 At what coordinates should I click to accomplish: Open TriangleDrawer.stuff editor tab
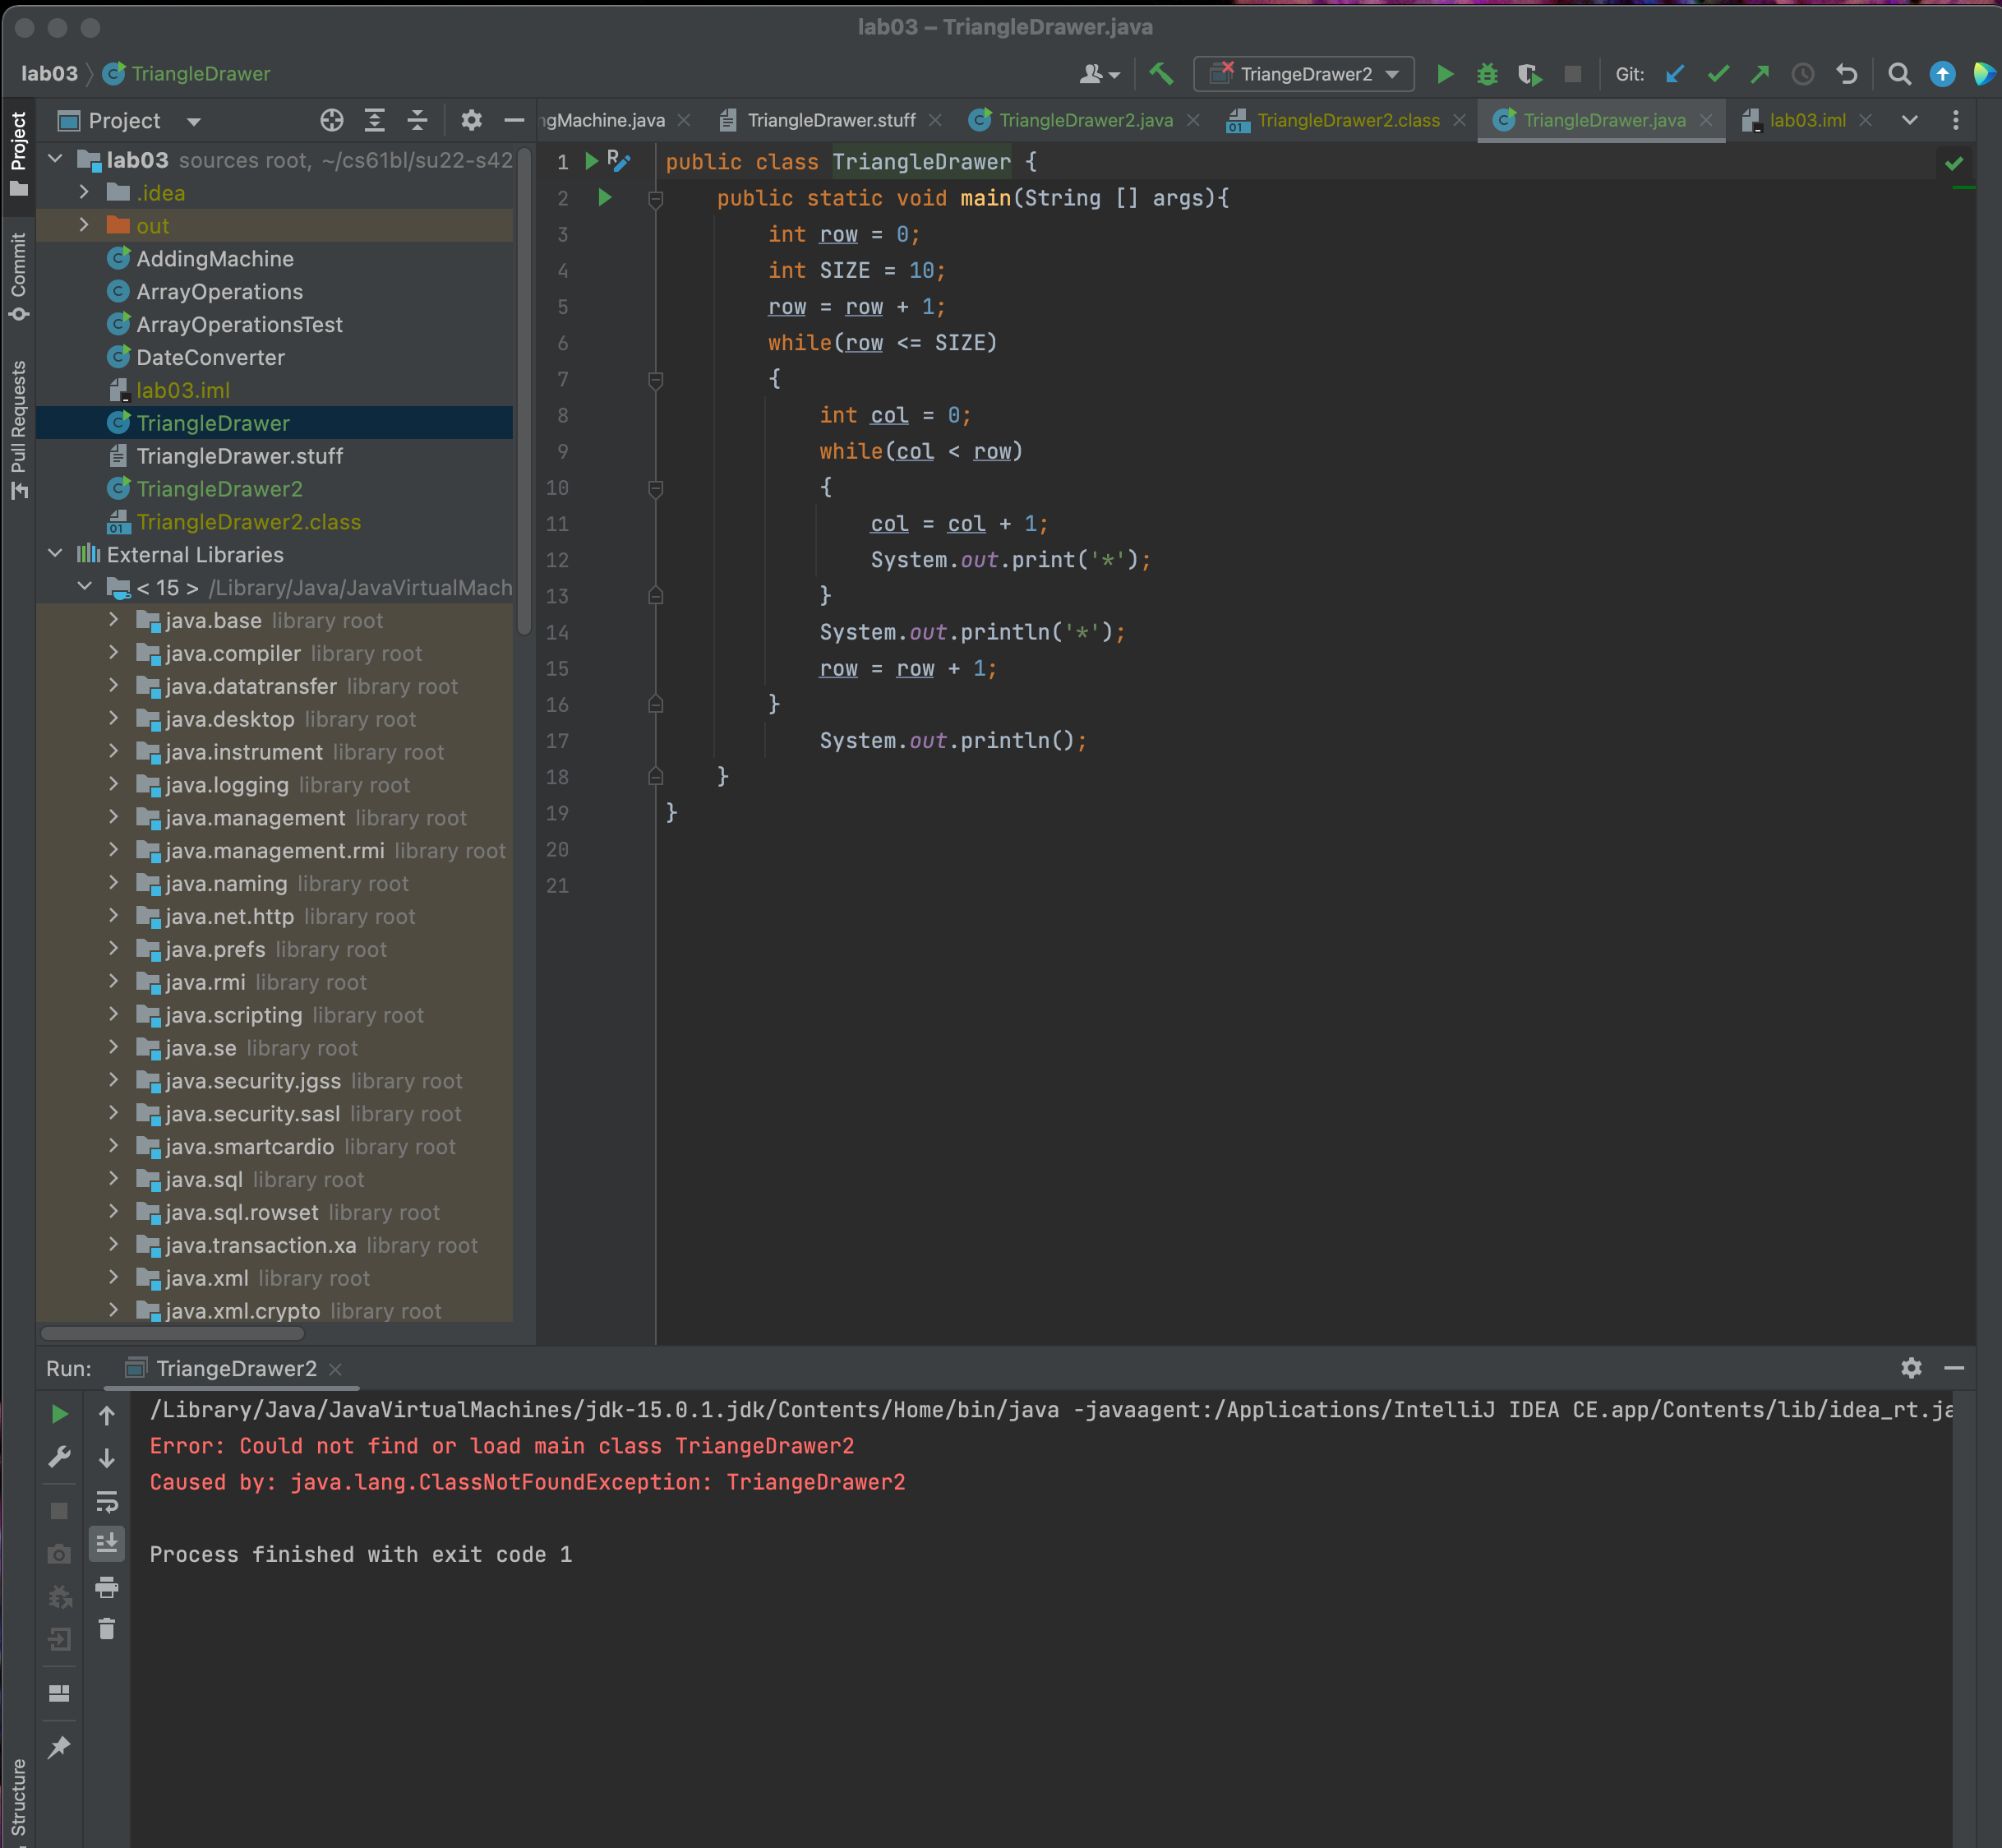(x=831, y=120)
